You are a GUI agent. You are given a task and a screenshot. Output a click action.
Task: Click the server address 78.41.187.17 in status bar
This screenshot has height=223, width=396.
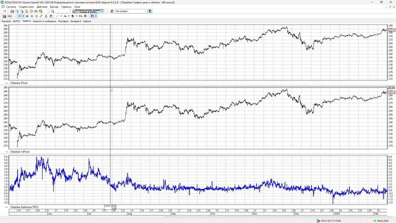[x=330, y=221]
